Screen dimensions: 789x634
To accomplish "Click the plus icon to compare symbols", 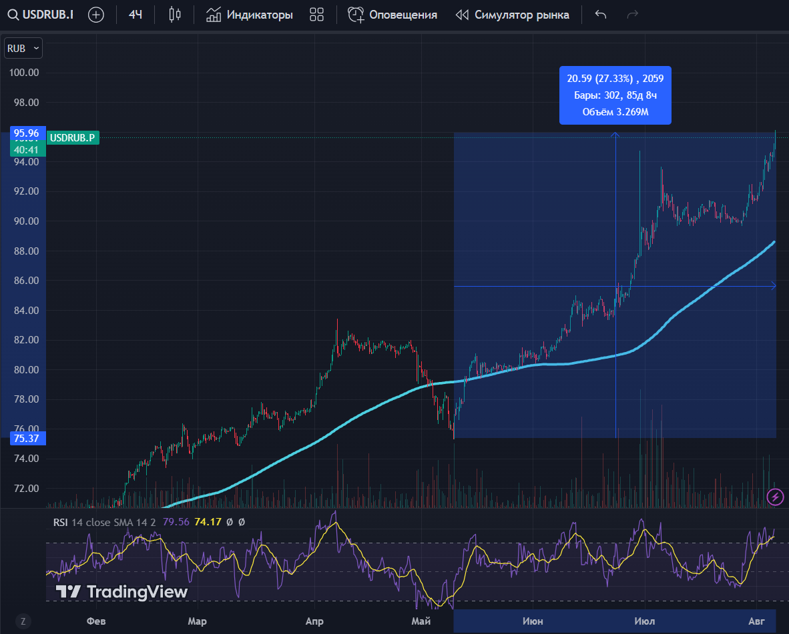I will (x=95, y=14).
